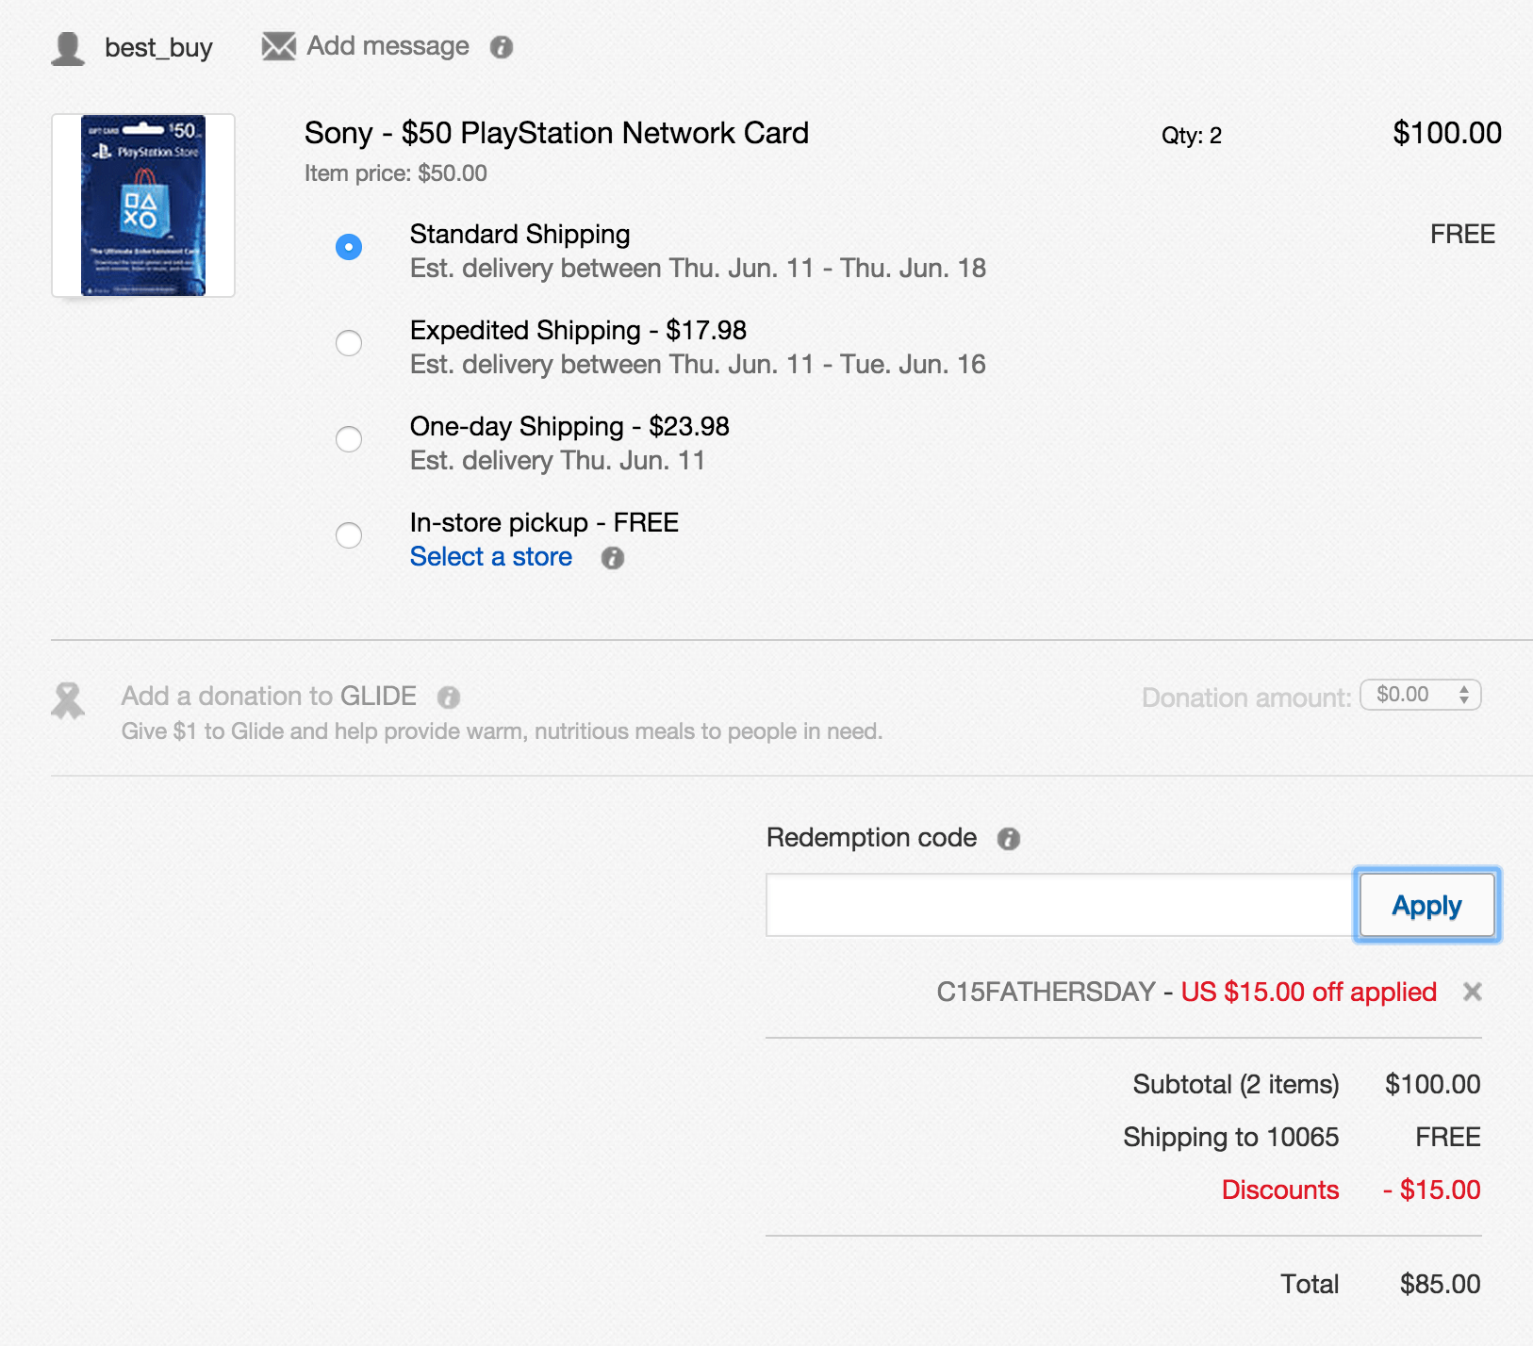Click info icon beside Select a store

[x=613, y=558]
